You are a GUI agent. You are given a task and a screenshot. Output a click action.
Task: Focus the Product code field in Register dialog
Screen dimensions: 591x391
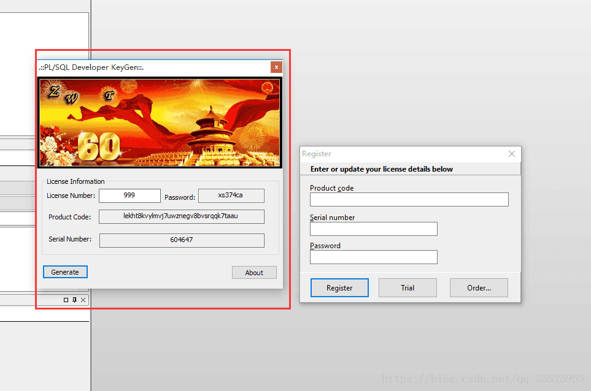pyautogui.click(x=409, y=199)
